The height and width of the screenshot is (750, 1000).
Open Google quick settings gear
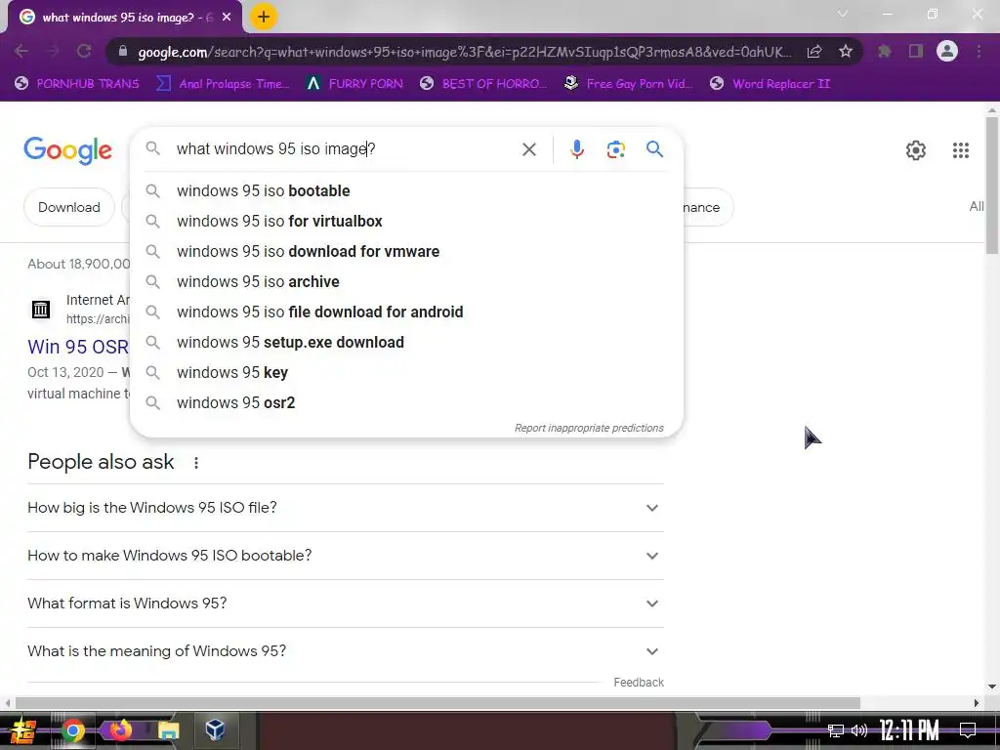point(916,150)
